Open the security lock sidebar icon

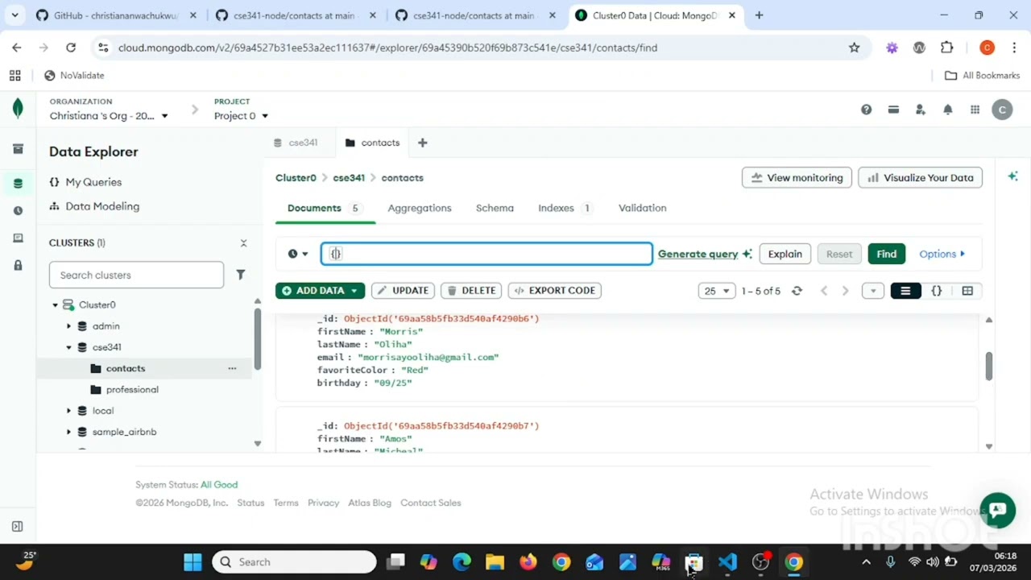pyautogui.click(x=18, y=265)
